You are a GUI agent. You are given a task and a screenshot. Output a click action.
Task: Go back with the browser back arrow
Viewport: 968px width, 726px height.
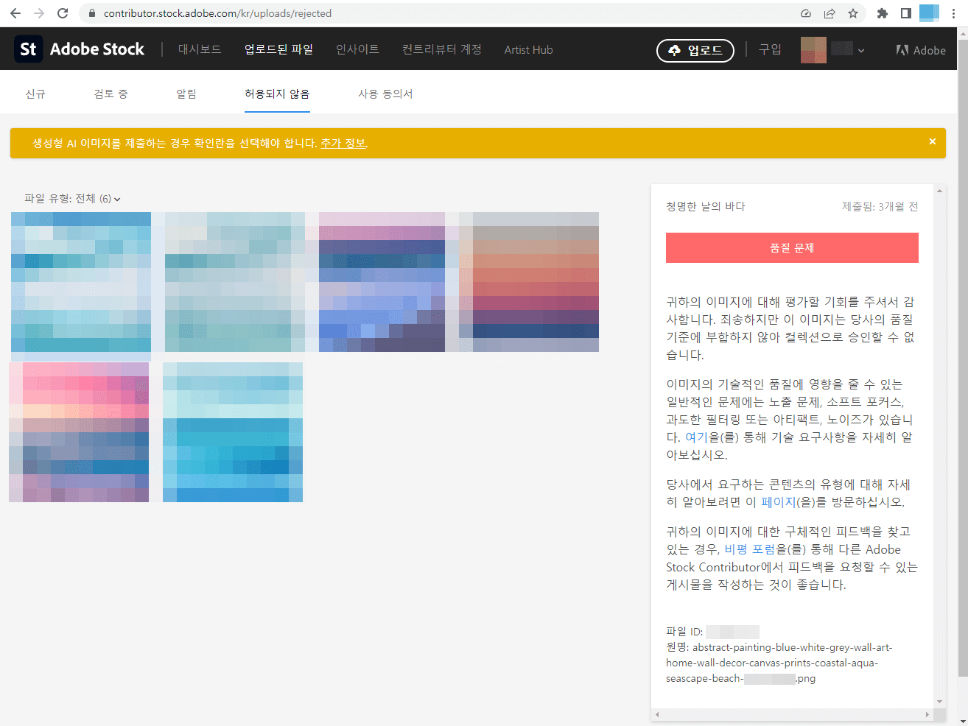coord(15,13)
